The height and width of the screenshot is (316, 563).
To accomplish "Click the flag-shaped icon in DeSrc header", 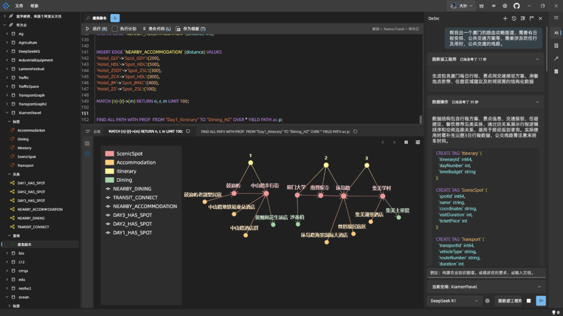I will pyautogui.click(x=531, y=18).
